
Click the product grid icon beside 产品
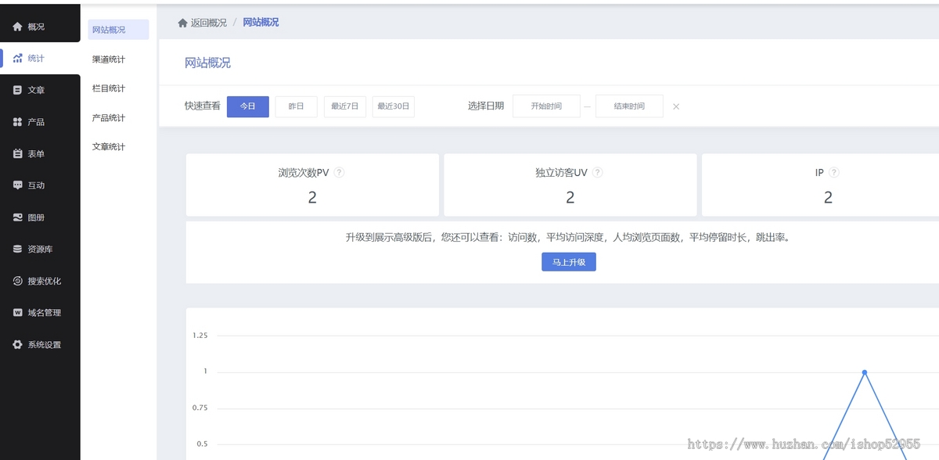(x=17, y=122)
